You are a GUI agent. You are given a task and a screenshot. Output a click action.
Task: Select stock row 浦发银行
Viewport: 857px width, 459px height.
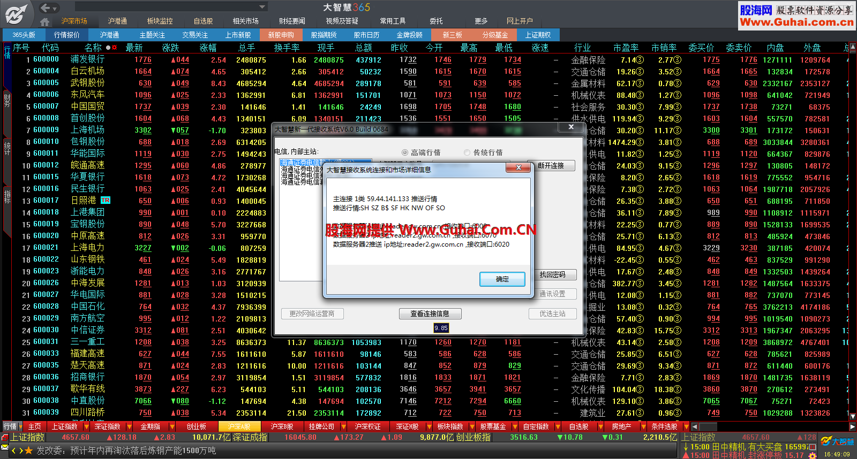[x=428, y=60]
